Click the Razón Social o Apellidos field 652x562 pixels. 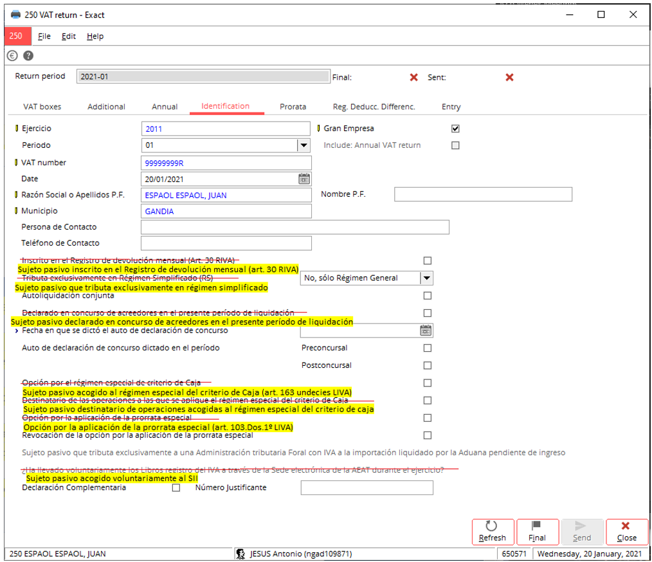click(226, 195)
